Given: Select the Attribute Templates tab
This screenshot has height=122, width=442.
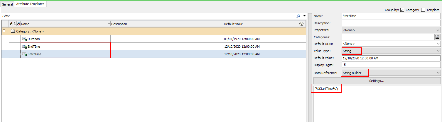Looking at the screenshot, I should click(30, 4).
